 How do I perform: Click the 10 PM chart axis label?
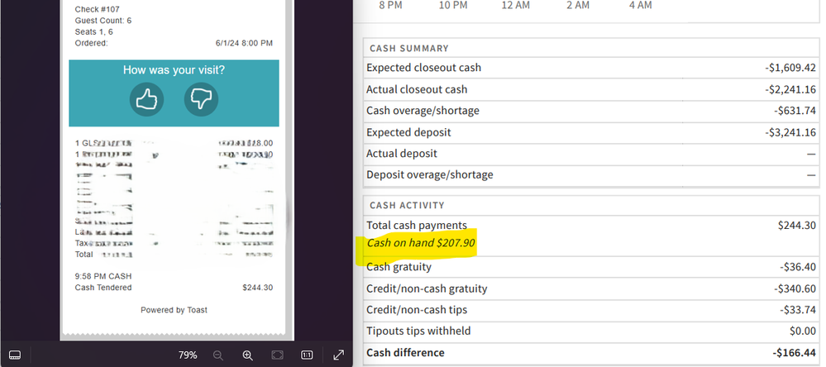pos(452,5)
